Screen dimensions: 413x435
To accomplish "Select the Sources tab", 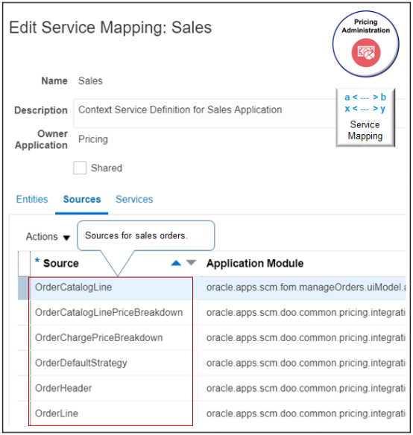I will 82,199.
